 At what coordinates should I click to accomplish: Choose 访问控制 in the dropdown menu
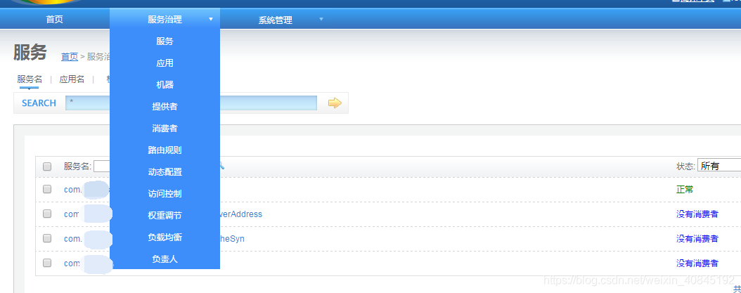tap(165, 194)
